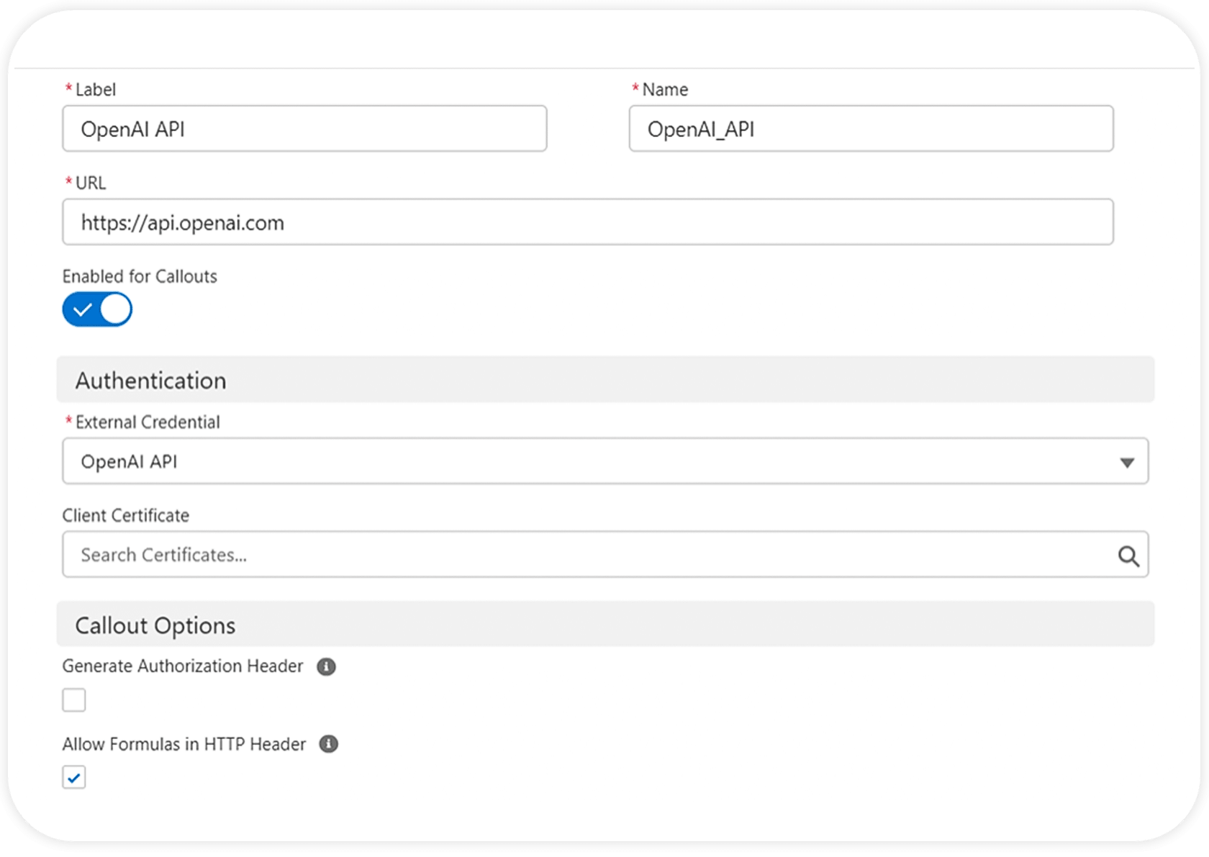Check the Generate Authorization Header checkbox
The image size is (1209, 857).
tap(74, 699)
